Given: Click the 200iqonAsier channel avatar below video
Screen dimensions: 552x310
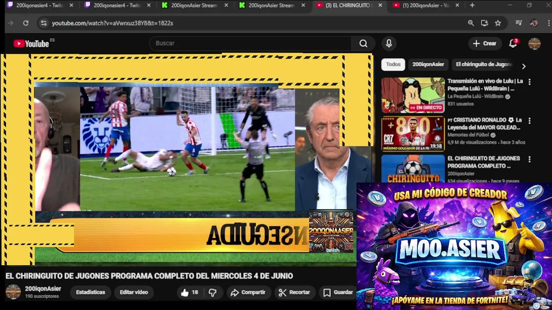Looking at the screenshot, I should coord(13,292).
